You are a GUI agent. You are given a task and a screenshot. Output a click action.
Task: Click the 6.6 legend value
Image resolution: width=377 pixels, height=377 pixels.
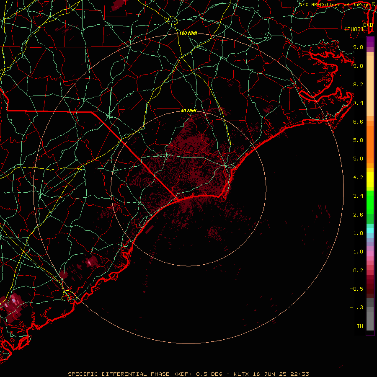pyautogui.click(x=358, y=121)
